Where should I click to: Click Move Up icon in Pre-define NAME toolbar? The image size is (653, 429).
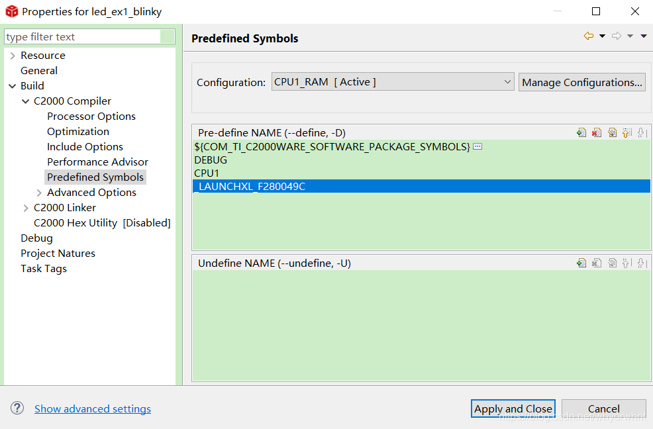[627, 132]
